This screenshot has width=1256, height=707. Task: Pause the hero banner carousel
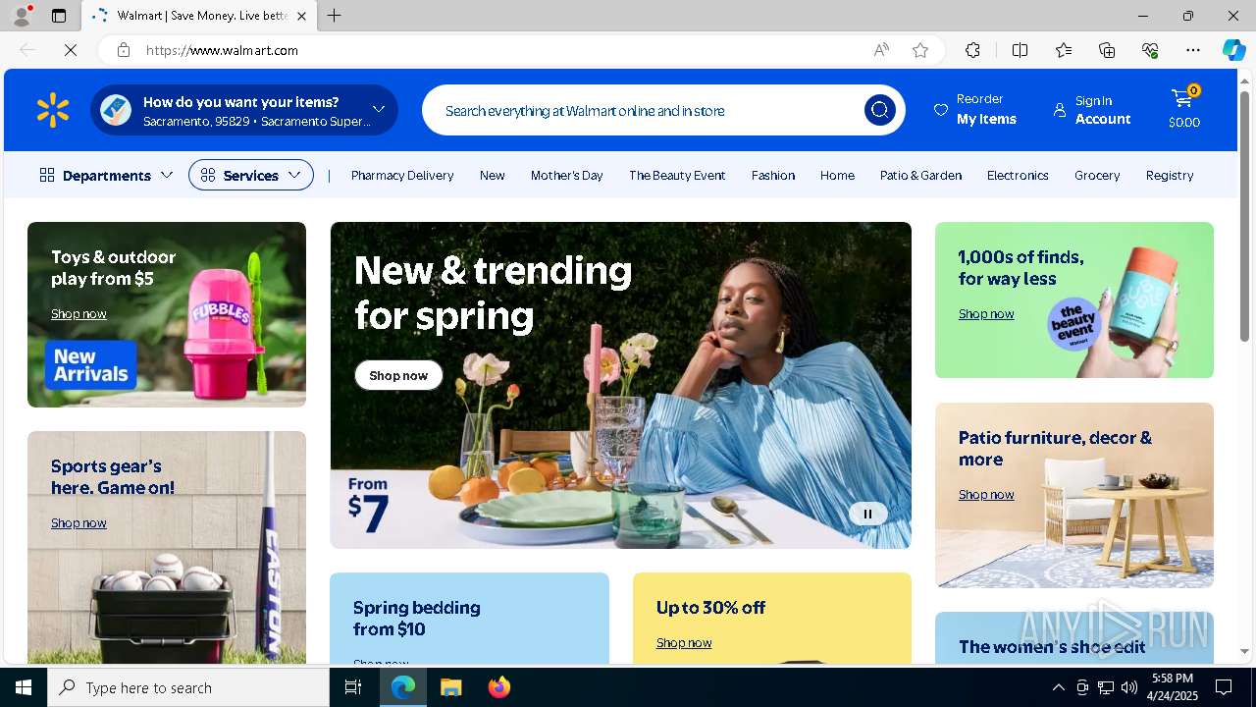[x=867, y=514]
